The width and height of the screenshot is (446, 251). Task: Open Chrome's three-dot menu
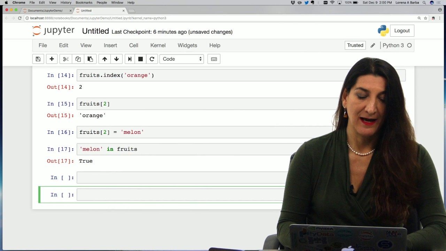[440, 18]
